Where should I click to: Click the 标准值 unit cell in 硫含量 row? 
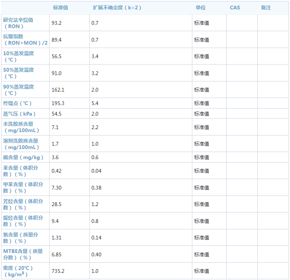click(x=202, y=157)
